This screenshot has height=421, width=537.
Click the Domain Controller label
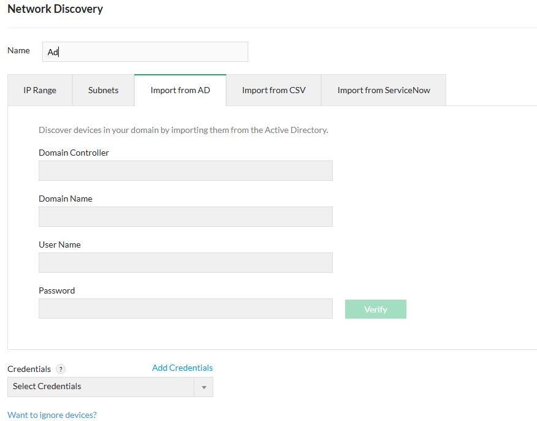[x=74, y=153]
